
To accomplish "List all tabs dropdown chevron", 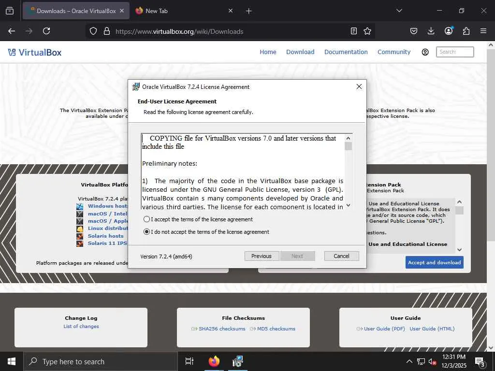I will (x=399, y=11).
